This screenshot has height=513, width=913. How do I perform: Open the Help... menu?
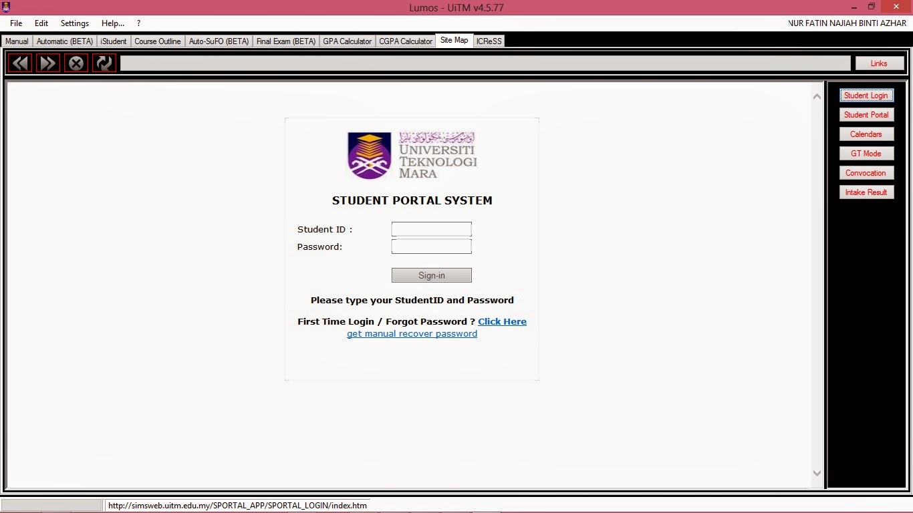coord(113,23)
